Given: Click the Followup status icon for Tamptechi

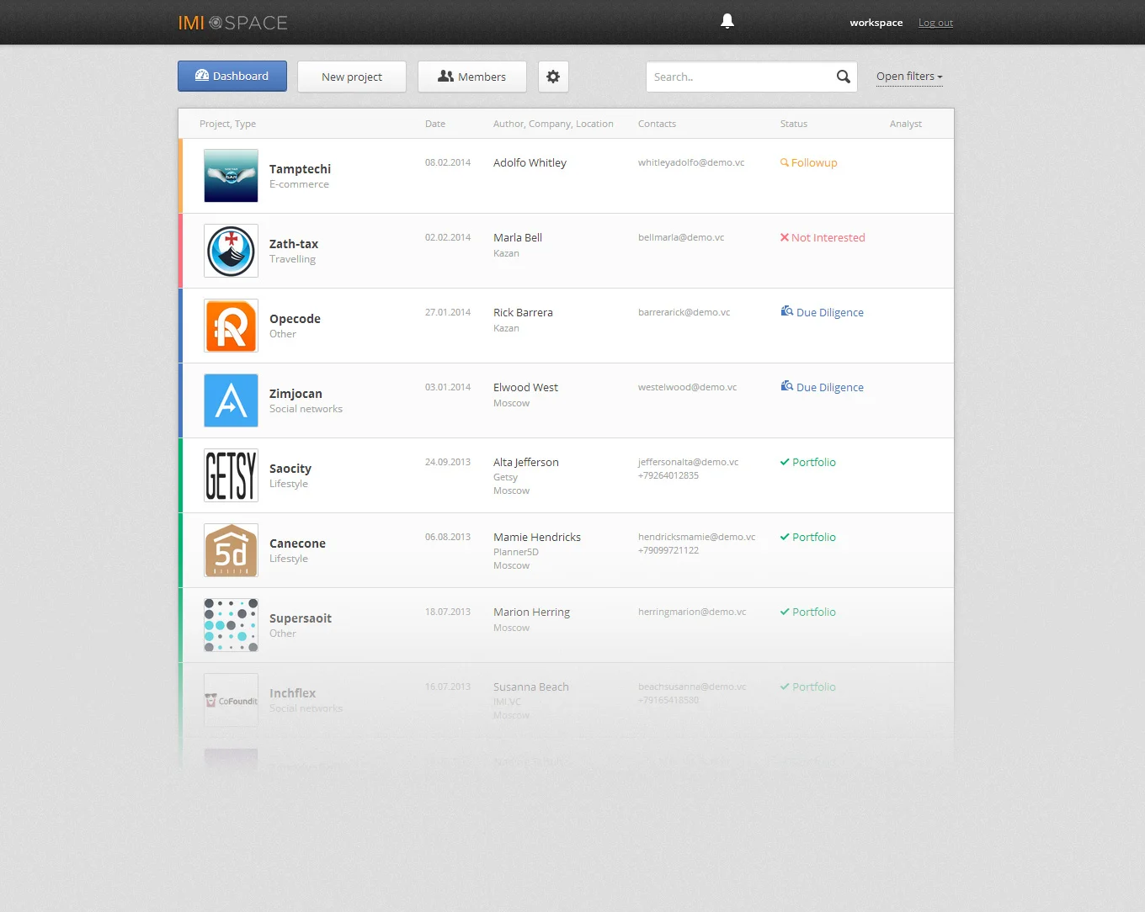Looking at the screenshot, I should point(785,162).
